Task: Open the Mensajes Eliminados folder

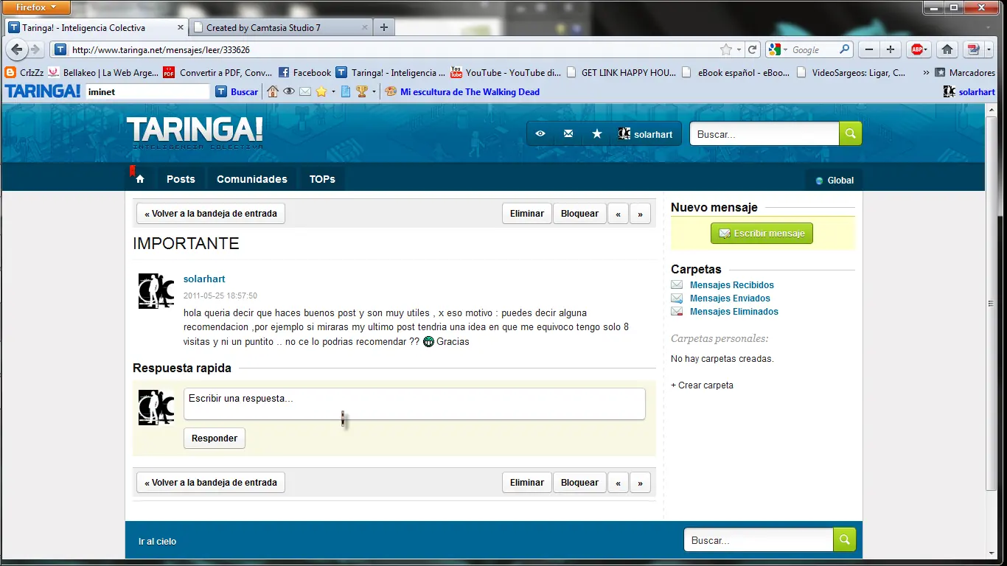Action: click(x=734, y=311)
